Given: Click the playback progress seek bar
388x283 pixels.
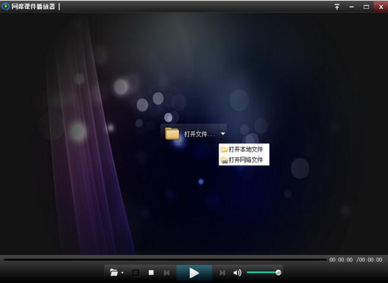Looking at the screenshot, I should tap(165, 259).
